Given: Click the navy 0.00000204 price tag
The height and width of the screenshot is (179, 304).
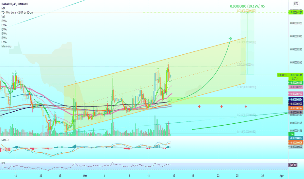Looking at the screenshot, I should [296, 100].
